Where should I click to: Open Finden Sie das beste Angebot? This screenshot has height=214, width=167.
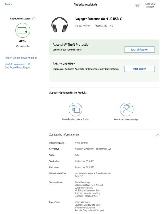click(x=21, y=58)
